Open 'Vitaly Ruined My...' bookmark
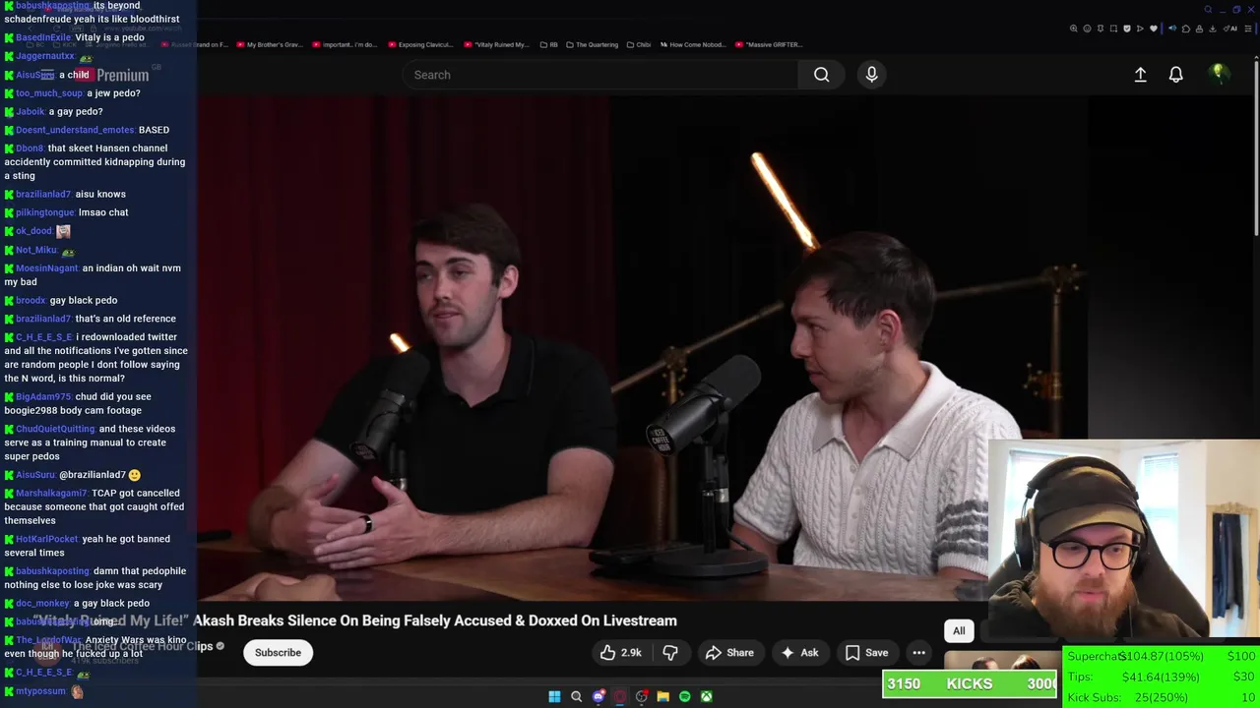The image size is (1260, 708). [x=496, y=44]
